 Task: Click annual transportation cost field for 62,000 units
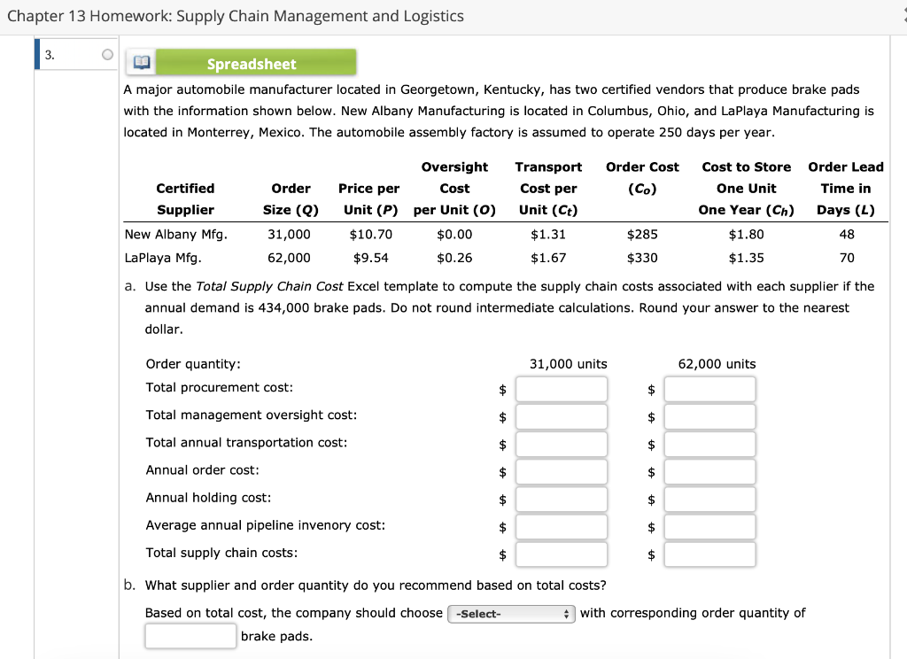[709, 443]
